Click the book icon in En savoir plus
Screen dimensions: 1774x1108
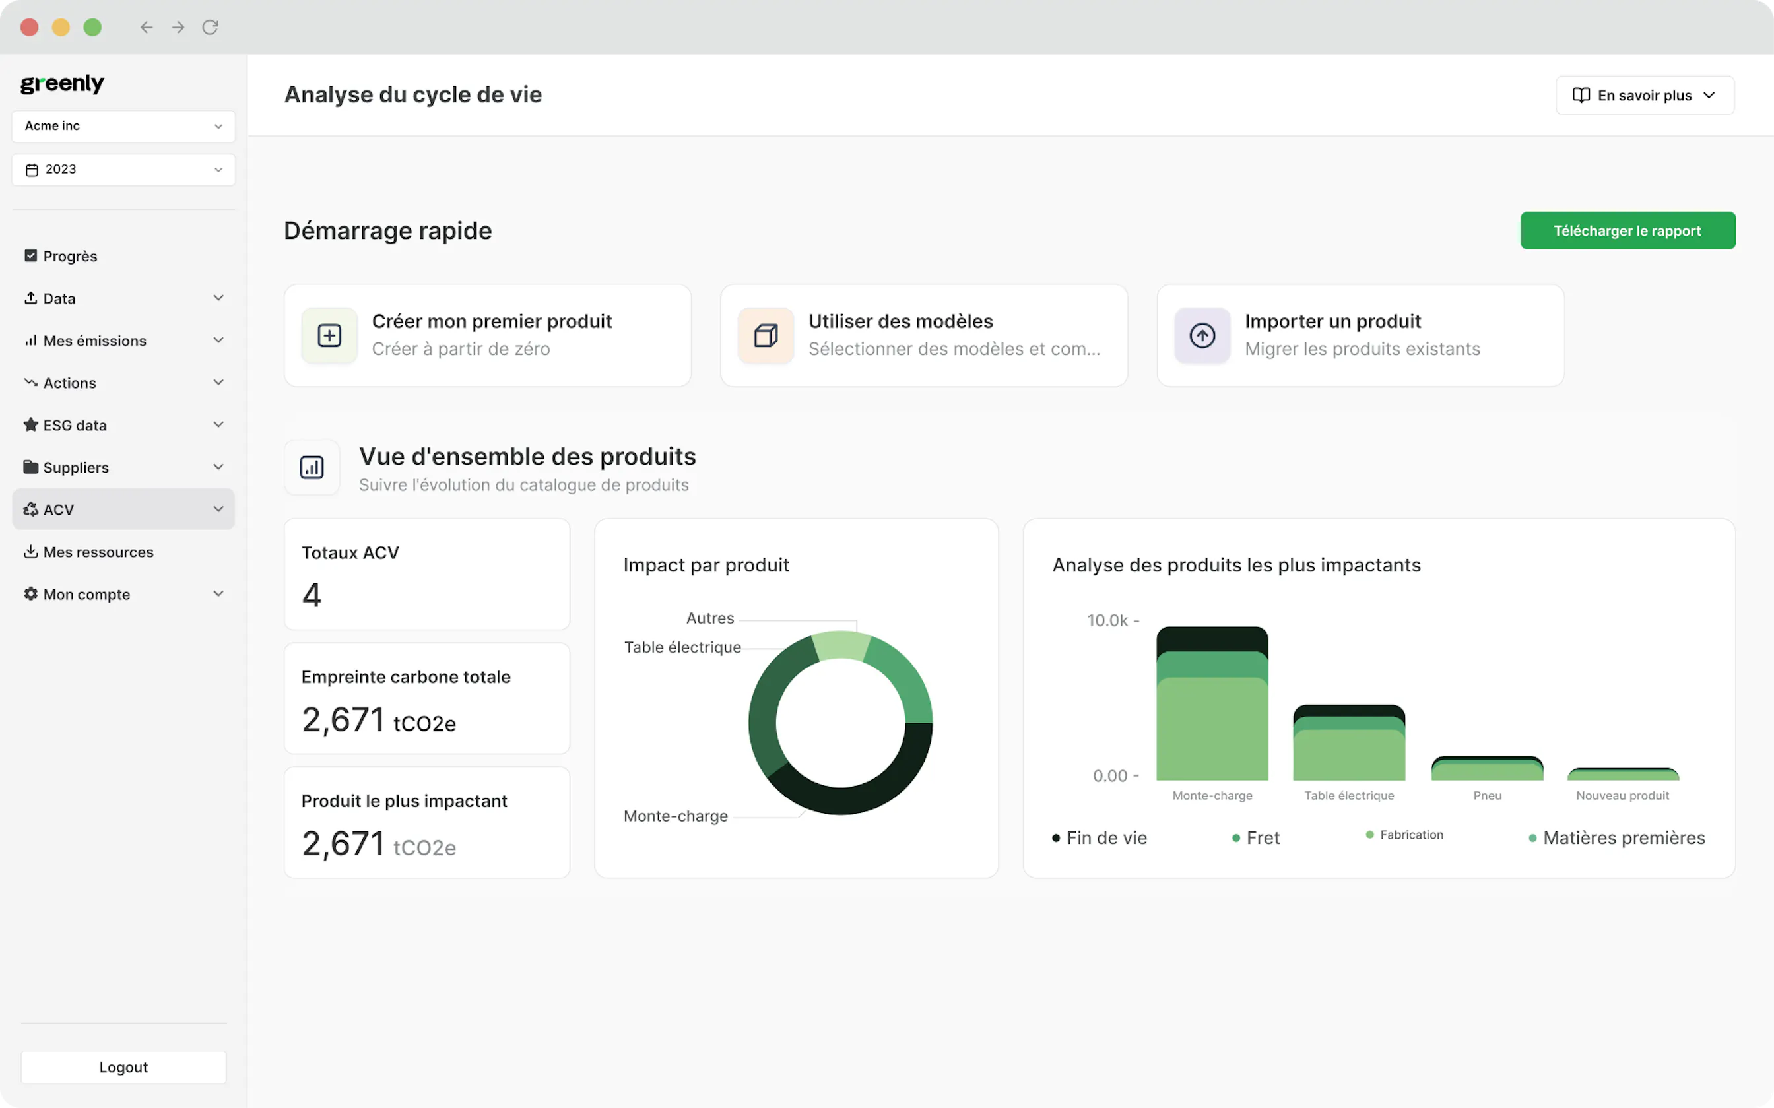1581,95
